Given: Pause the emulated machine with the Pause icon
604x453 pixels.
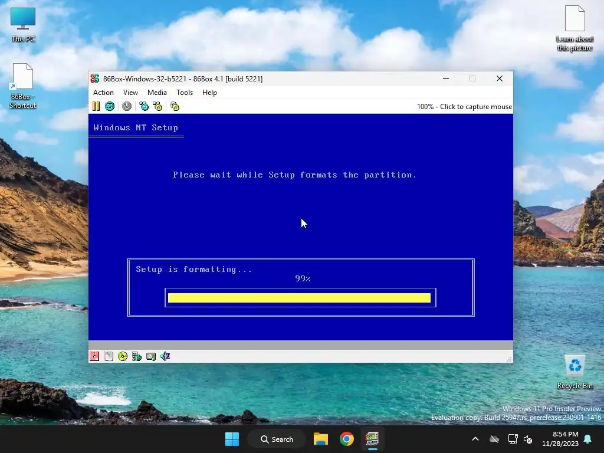Looking at the screenshot, I should point(96,106).
